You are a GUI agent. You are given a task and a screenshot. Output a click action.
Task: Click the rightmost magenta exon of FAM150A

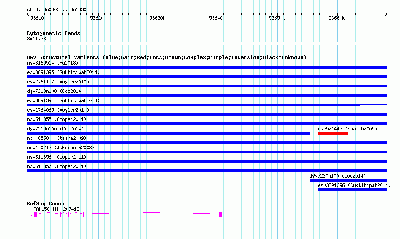pos(220,214)
